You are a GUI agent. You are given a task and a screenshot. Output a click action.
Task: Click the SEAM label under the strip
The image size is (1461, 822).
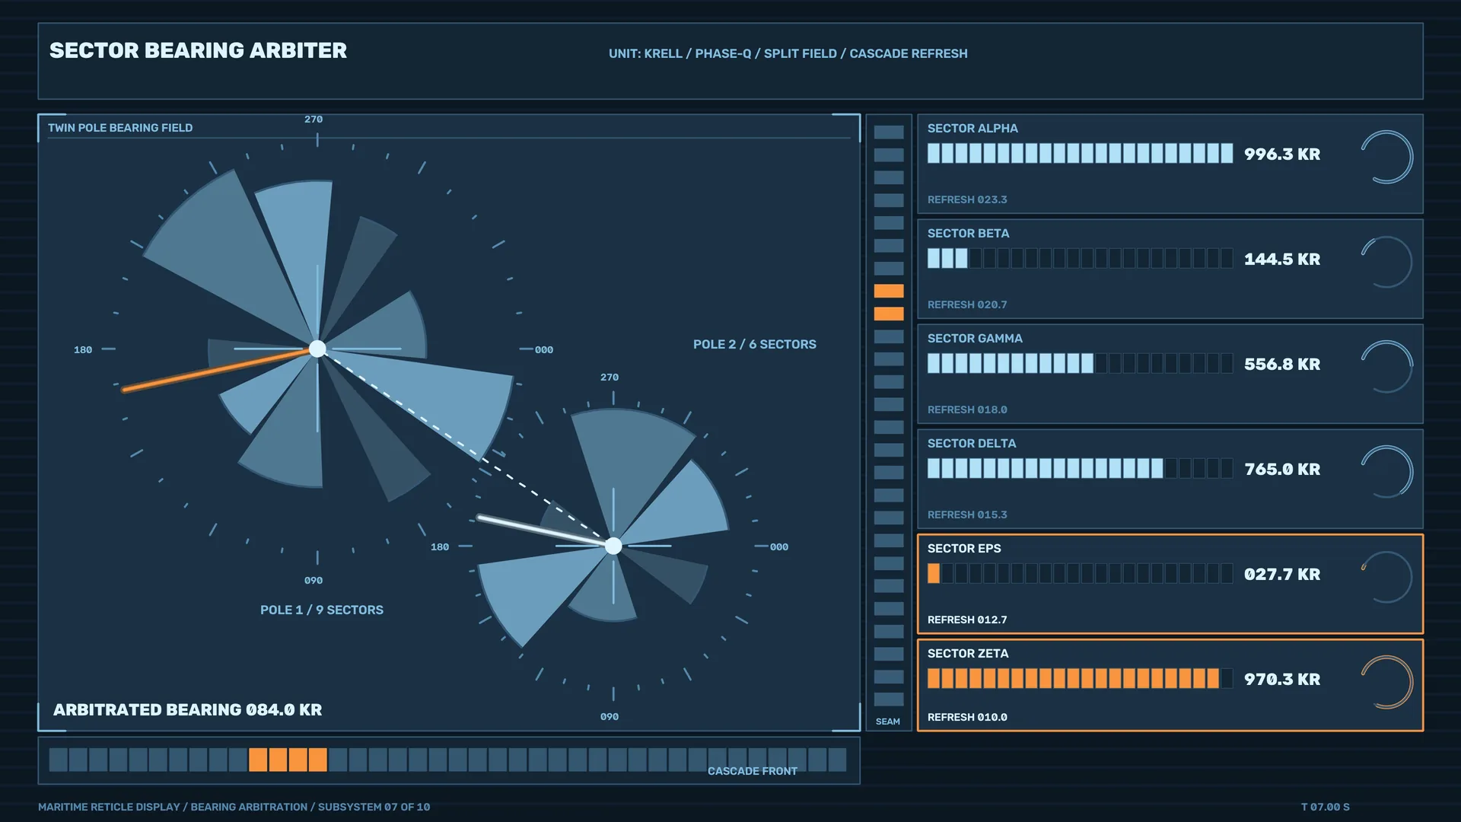[x=887, y=722]
